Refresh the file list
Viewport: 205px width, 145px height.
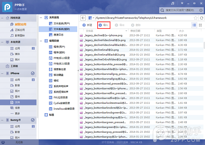202,18
